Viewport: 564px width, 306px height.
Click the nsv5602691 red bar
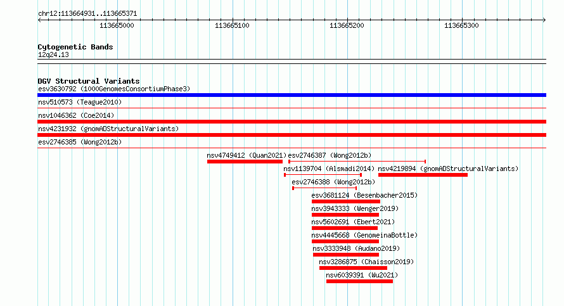(345, 228)
